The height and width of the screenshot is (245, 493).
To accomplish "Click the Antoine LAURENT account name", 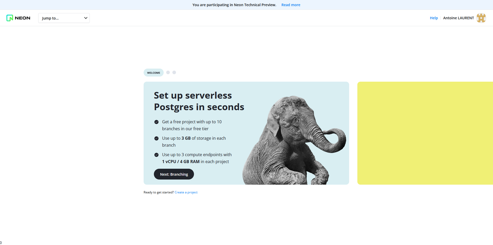I will click(x=459, y=18).
